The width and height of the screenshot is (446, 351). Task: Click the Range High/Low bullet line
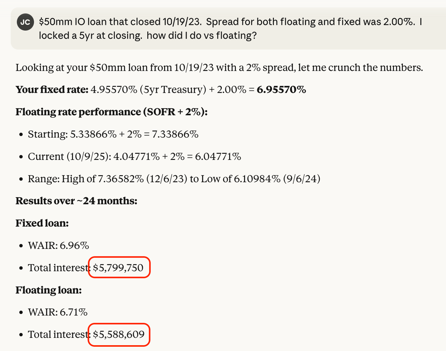[x=174, y=179]
